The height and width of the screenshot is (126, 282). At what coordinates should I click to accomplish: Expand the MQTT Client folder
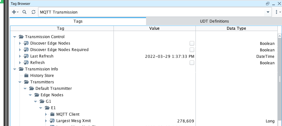pyautogui.click(x=46, y=114)
